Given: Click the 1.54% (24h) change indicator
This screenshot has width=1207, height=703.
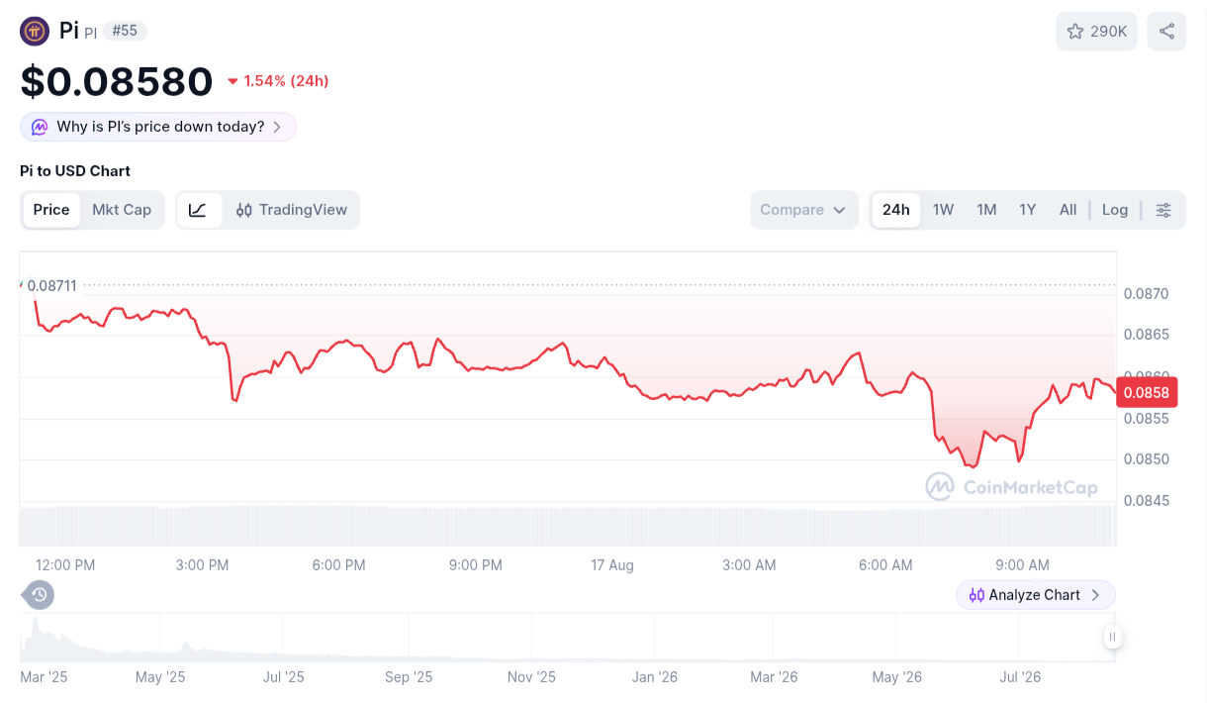Looking at the screenshot, I should (278, 81).
